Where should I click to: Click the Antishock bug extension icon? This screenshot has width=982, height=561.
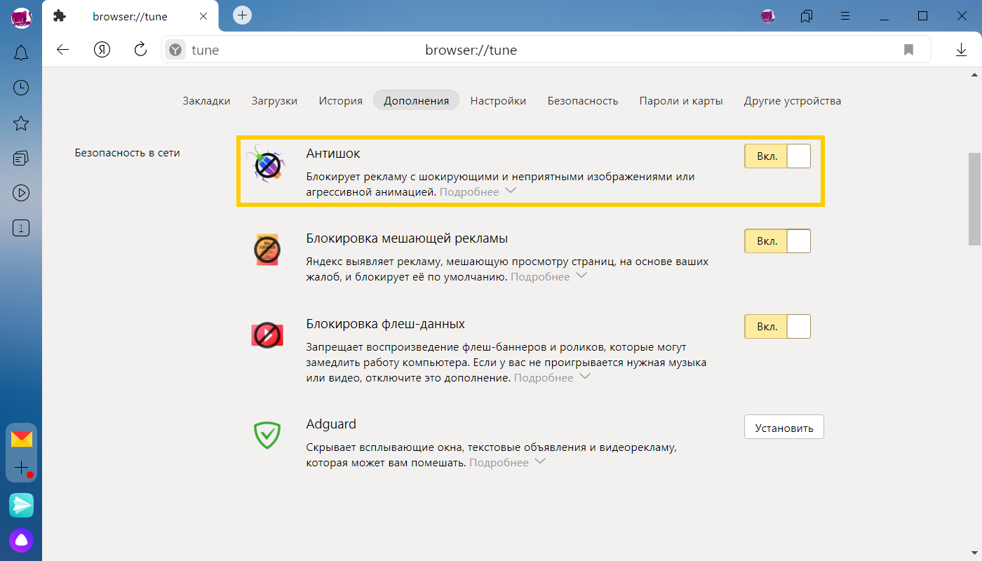(x=267, y=165)
